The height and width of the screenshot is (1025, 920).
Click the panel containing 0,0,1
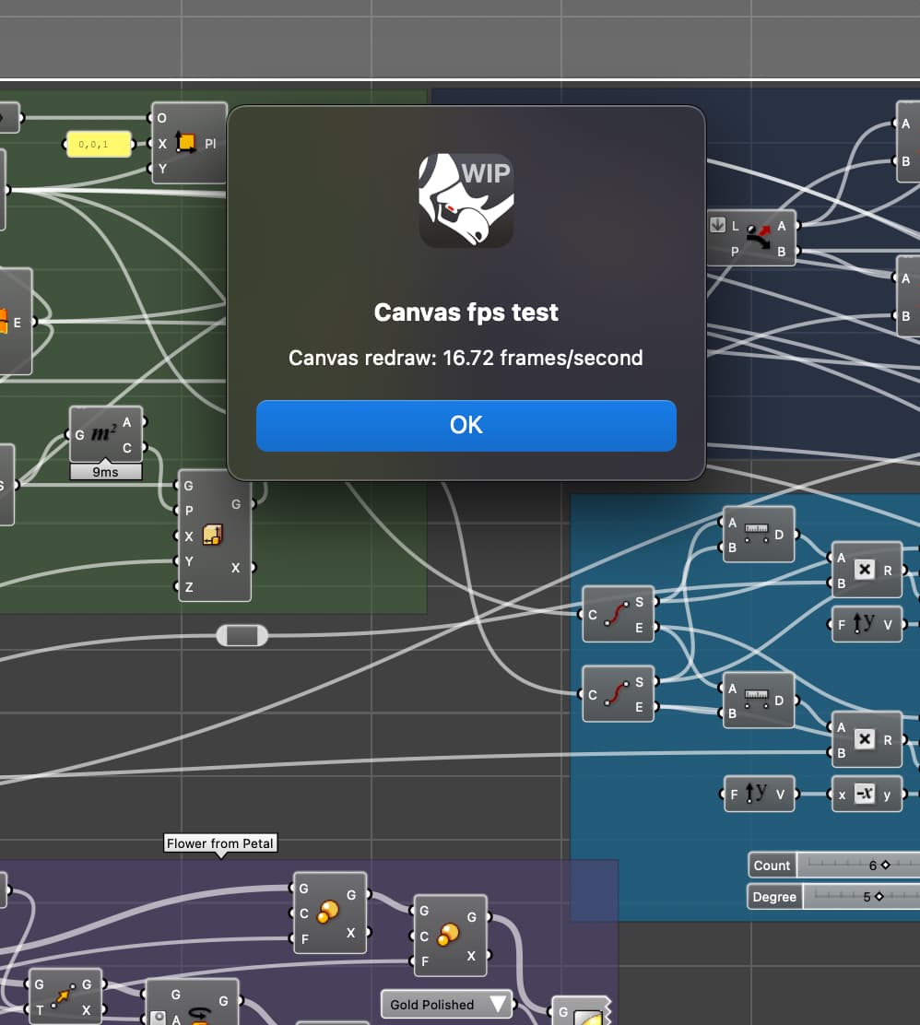[x=100, y=144]
